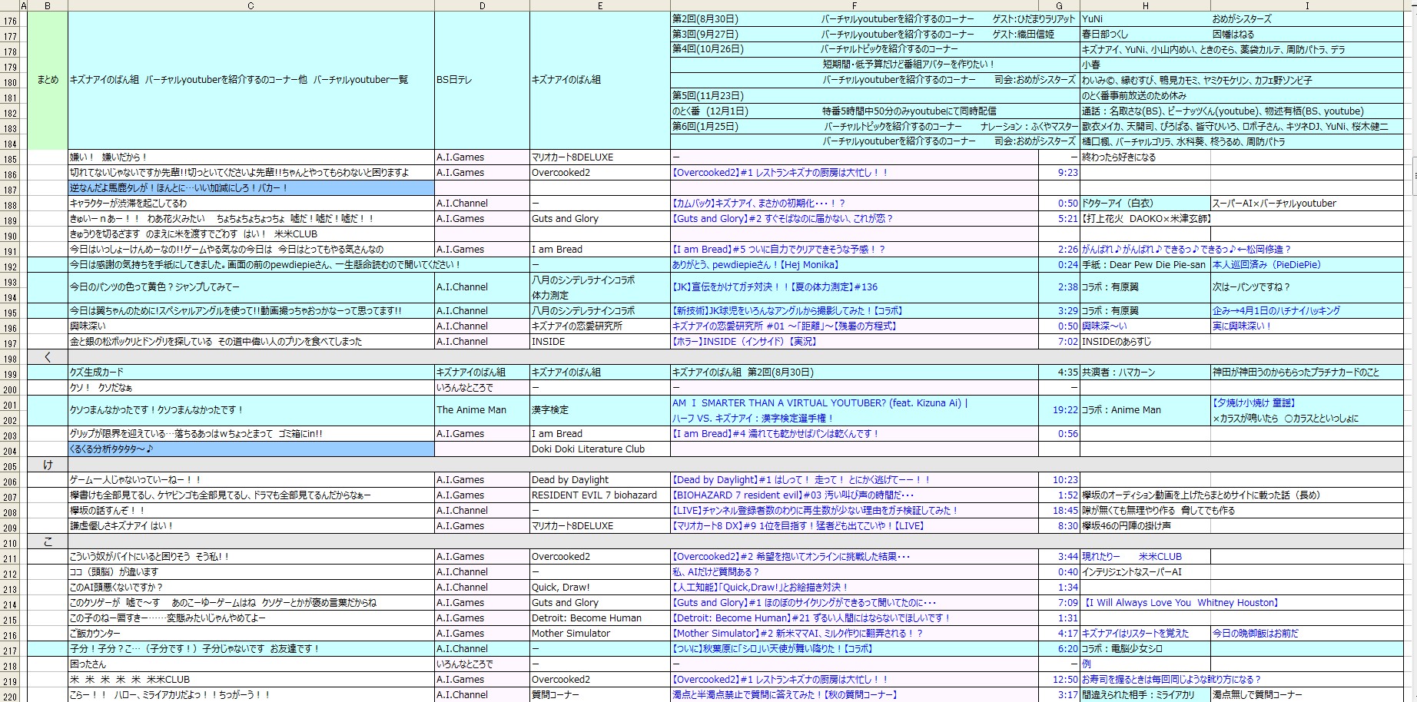Image resolution: width=1417 pixels, height=702 pixels.
Task: Select game cell Detroit: Become Human
Action: [x=600, y=618]
